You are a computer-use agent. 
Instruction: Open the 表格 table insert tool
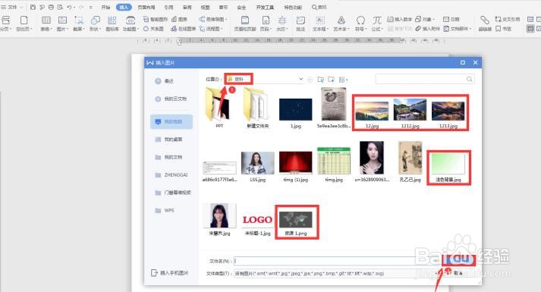[46, 24]
